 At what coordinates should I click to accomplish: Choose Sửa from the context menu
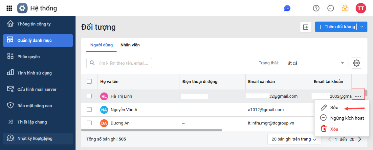pos(334,108)
